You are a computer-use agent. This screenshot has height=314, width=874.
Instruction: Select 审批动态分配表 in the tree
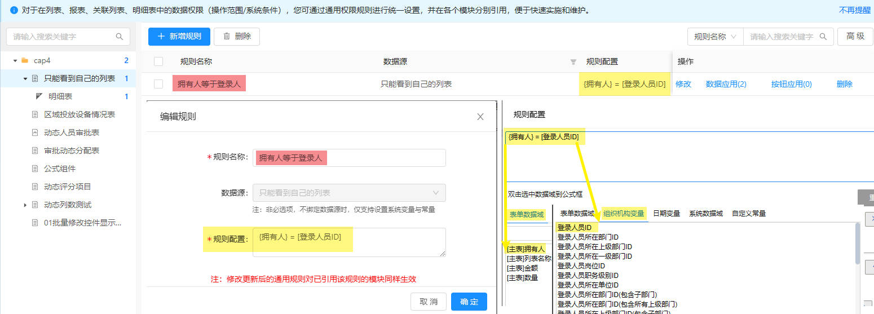[x=72, y=151]
